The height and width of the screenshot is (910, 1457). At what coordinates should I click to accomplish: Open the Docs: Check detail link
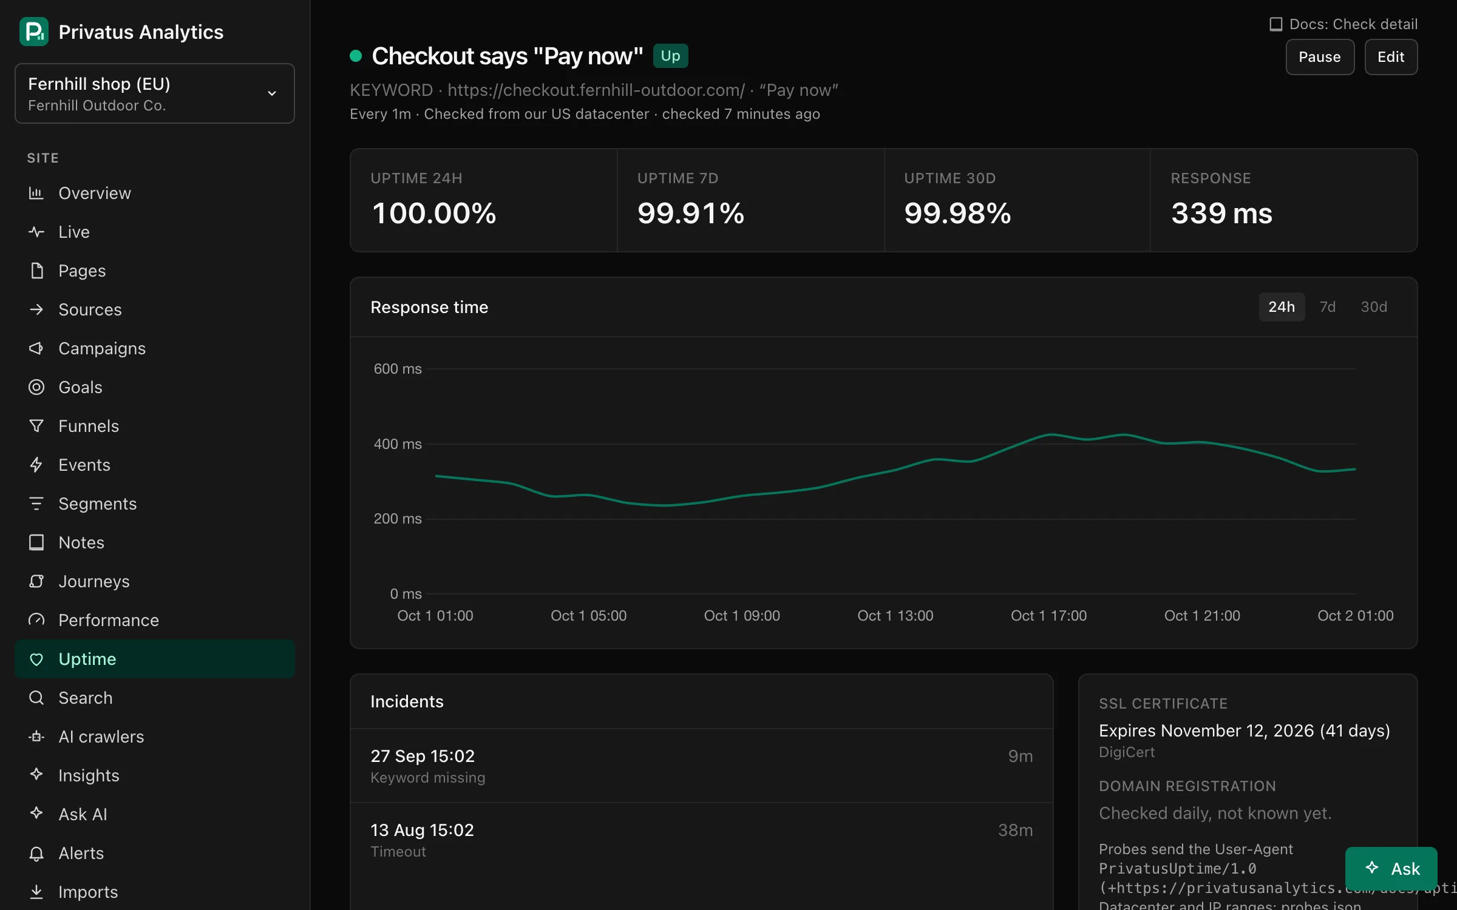click(1343, 24)
